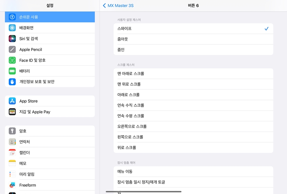Open Freeform settings row
This screenshot has width=287, height=194.
point(50,185)
